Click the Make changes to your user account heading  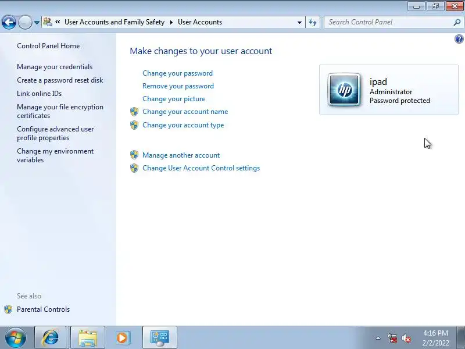pyautogui.click(x=201, y=51)
